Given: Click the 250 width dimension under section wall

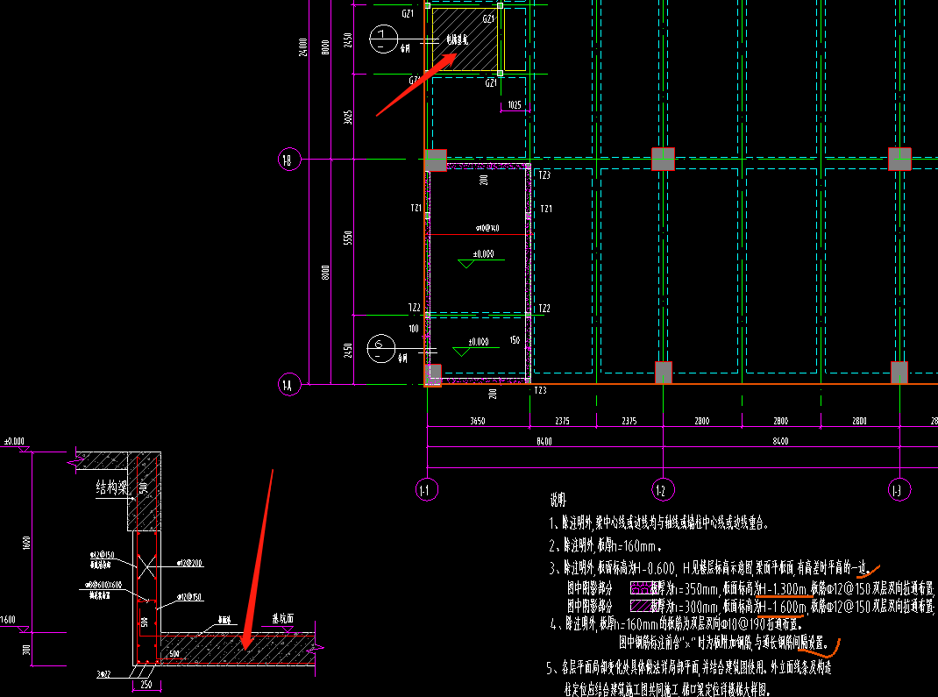Looking at the screenshot, I should point(146,685).
